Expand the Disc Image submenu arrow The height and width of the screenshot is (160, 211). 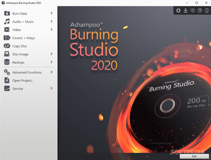(51, 54)
